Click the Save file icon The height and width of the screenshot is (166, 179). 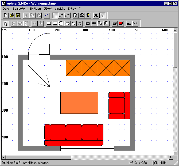pyautogui.click(x=18, y=16)
